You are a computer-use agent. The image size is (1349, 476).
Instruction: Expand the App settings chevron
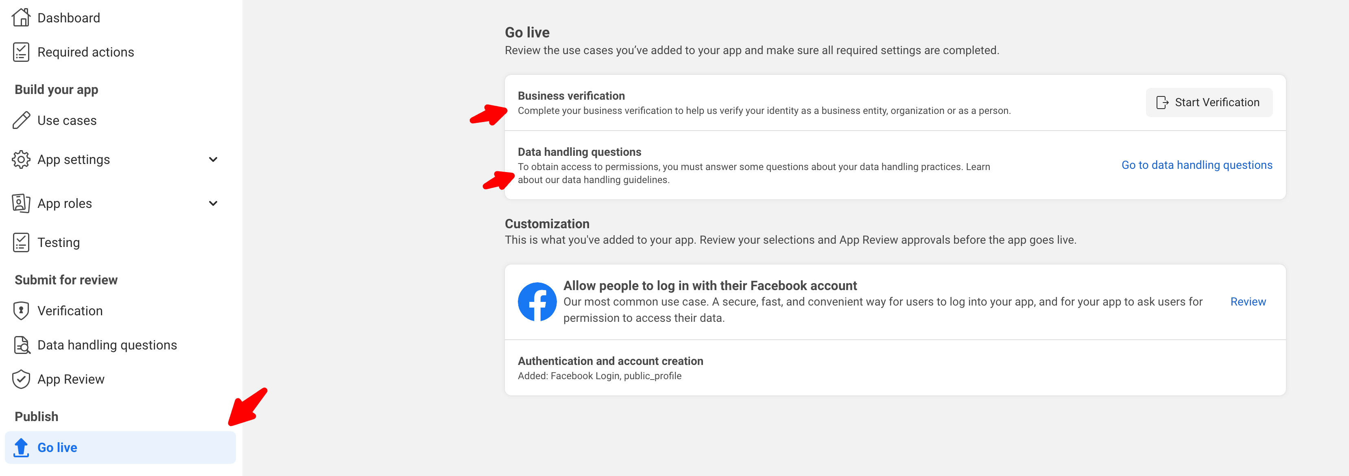tap(213, 160)
